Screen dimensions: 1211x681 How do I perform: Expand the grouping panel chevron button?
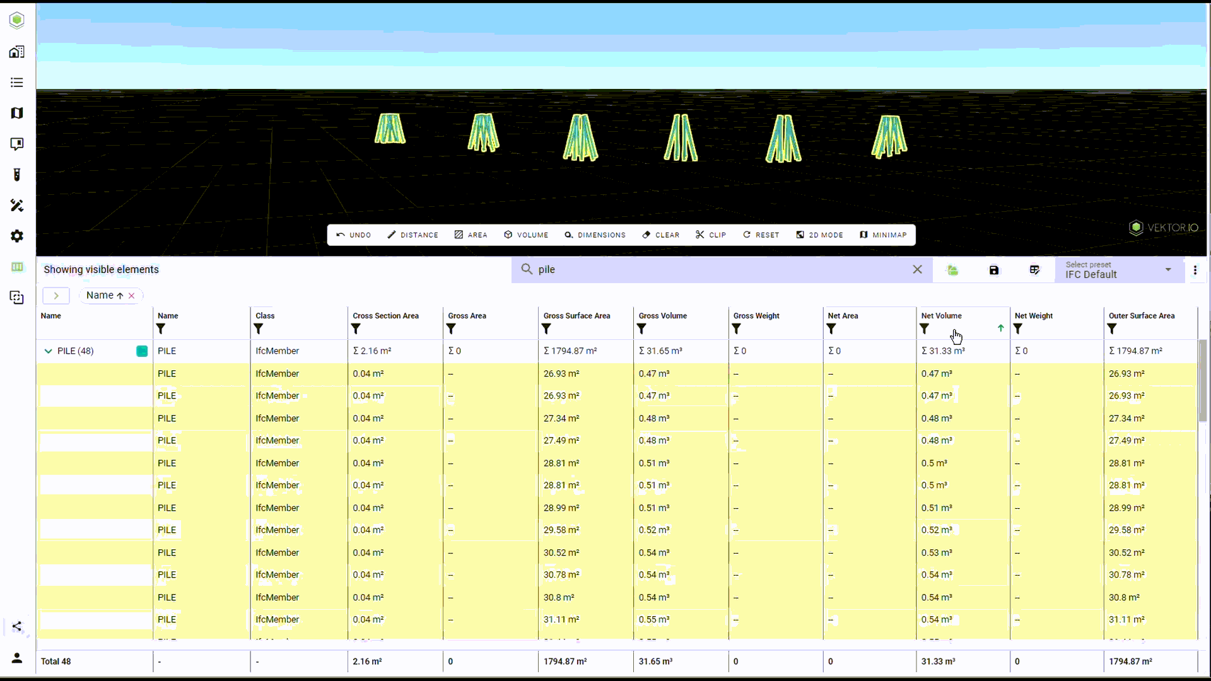(56, 295)
